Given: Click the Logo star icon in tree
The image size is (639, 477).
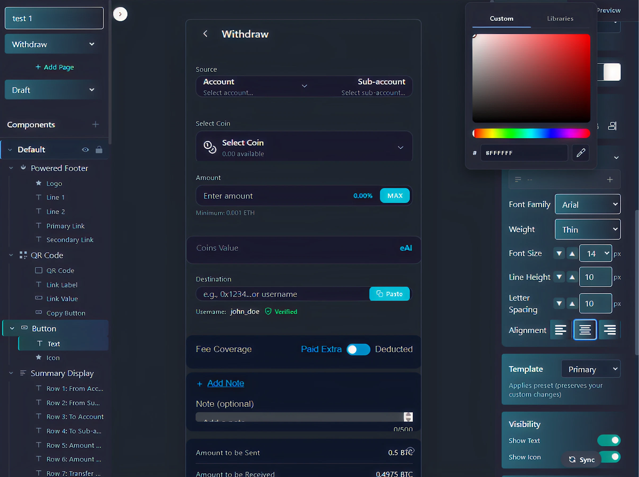Looking at the screenshot, I should click(39, 183).
